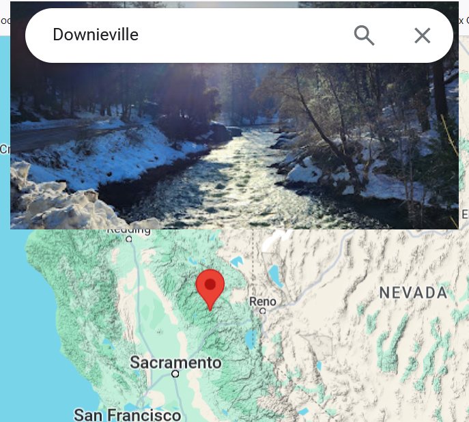Click the Reno city dot marker
Screen dimensions: 469x422
coord(263,311)
